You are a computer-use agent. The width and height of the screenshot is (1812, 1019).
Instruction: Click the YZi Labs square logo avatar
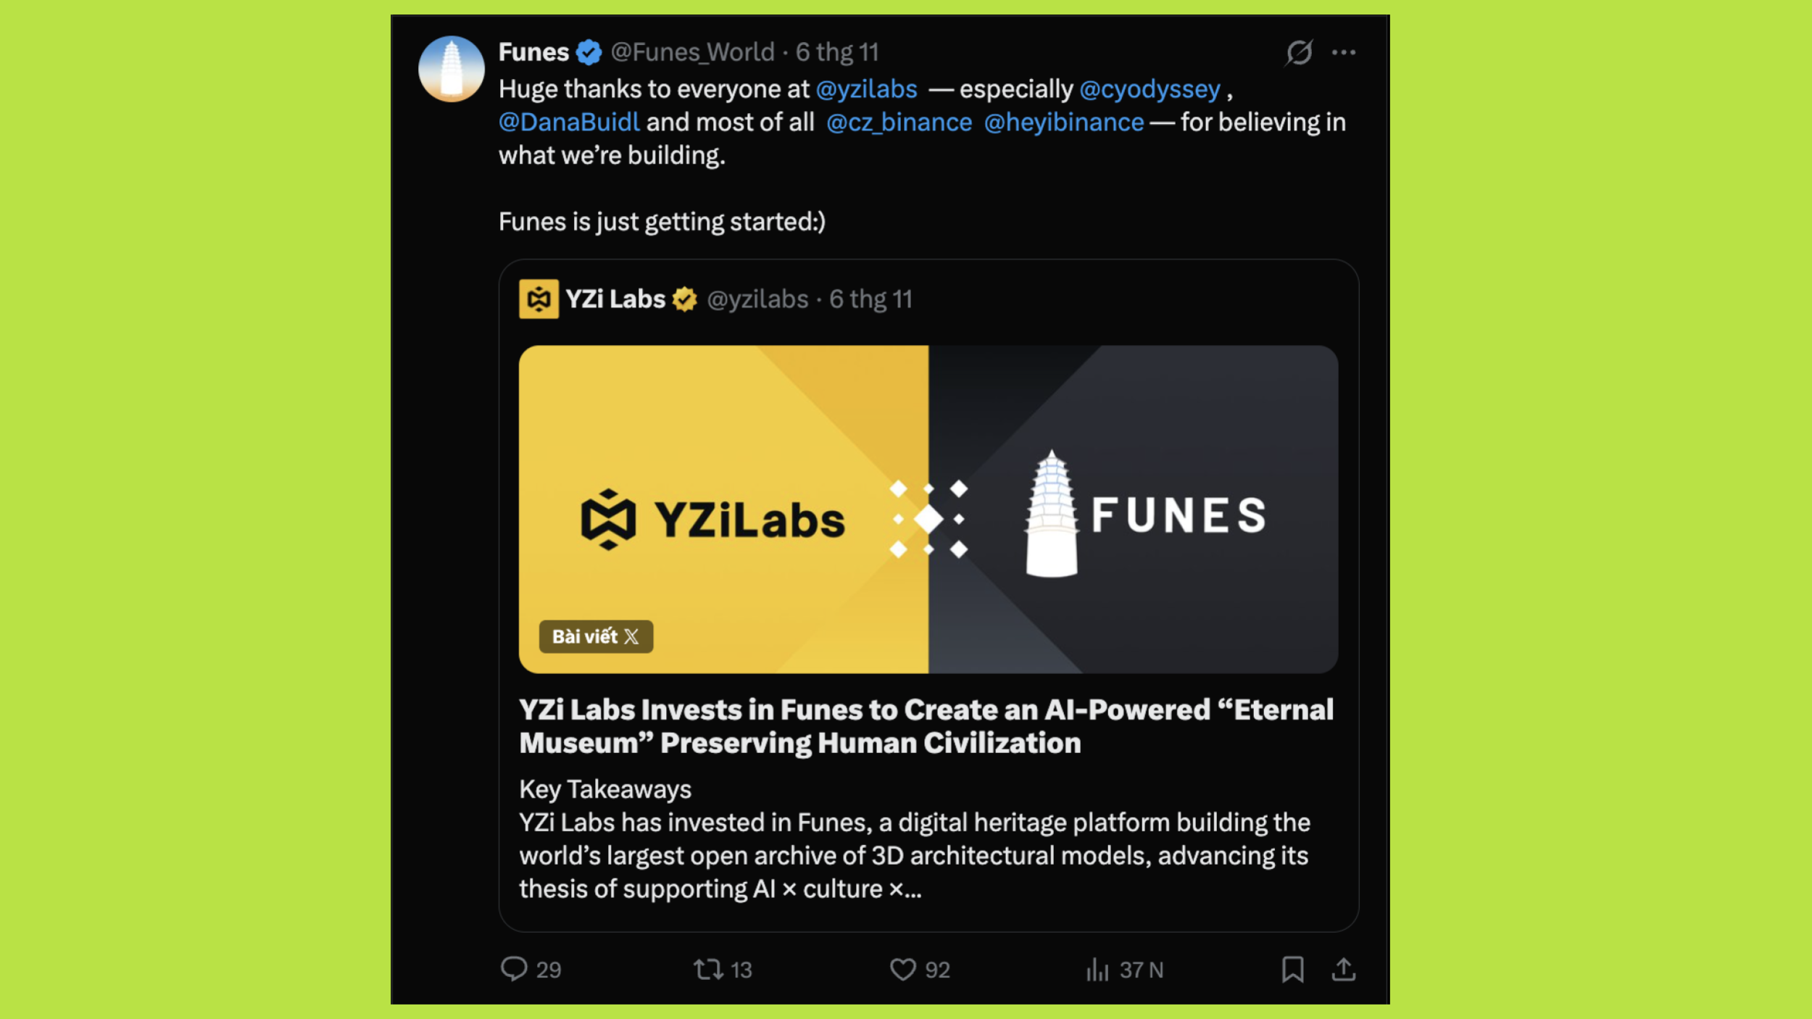click(x=539, y=299)
